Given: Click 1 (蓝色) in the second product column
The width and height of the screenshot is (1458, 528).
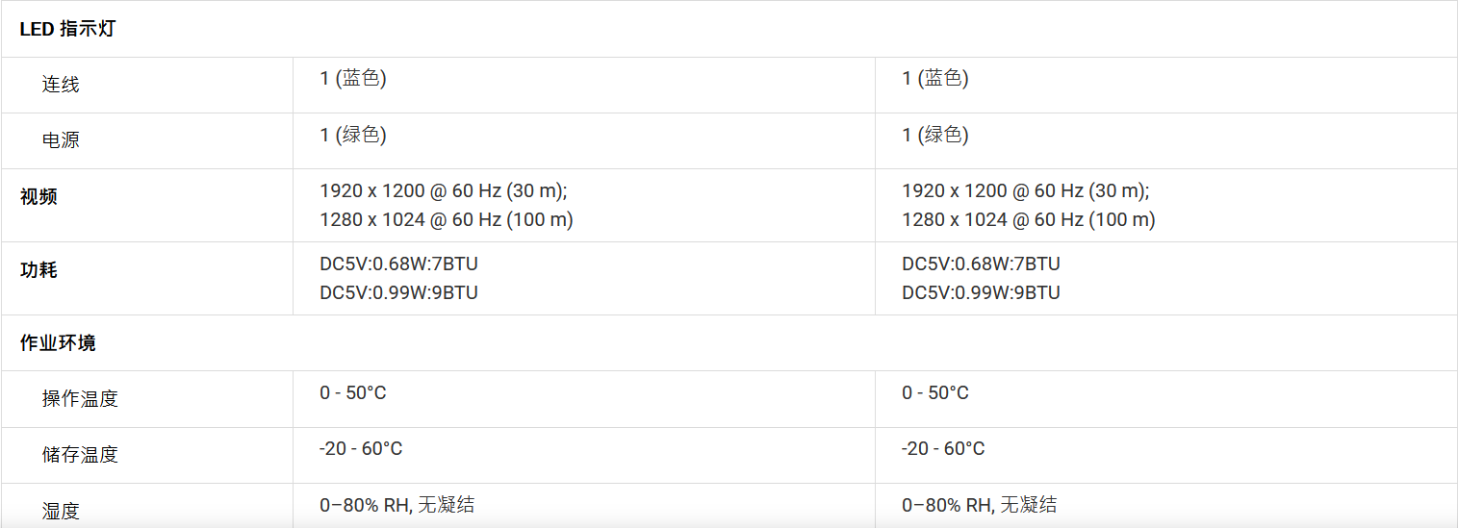Looking at the screenshot, I should (x=935, y=79).
